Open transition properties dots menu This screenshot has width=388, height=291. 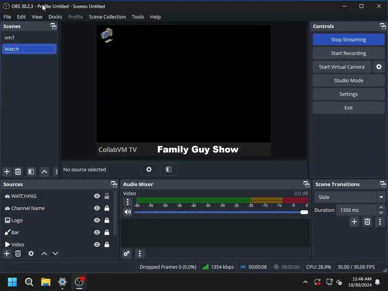[380, 221]
